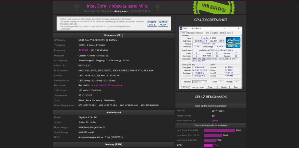Click the L1D: 32 KB / L2: 256 KB caches value
The width and height of the screenshot is (299, 148).
99,76
